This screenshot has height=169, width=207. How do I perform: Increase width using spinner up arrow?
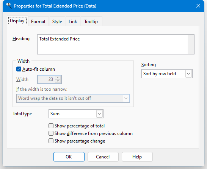pyautogui.click(x=58, y=78)
